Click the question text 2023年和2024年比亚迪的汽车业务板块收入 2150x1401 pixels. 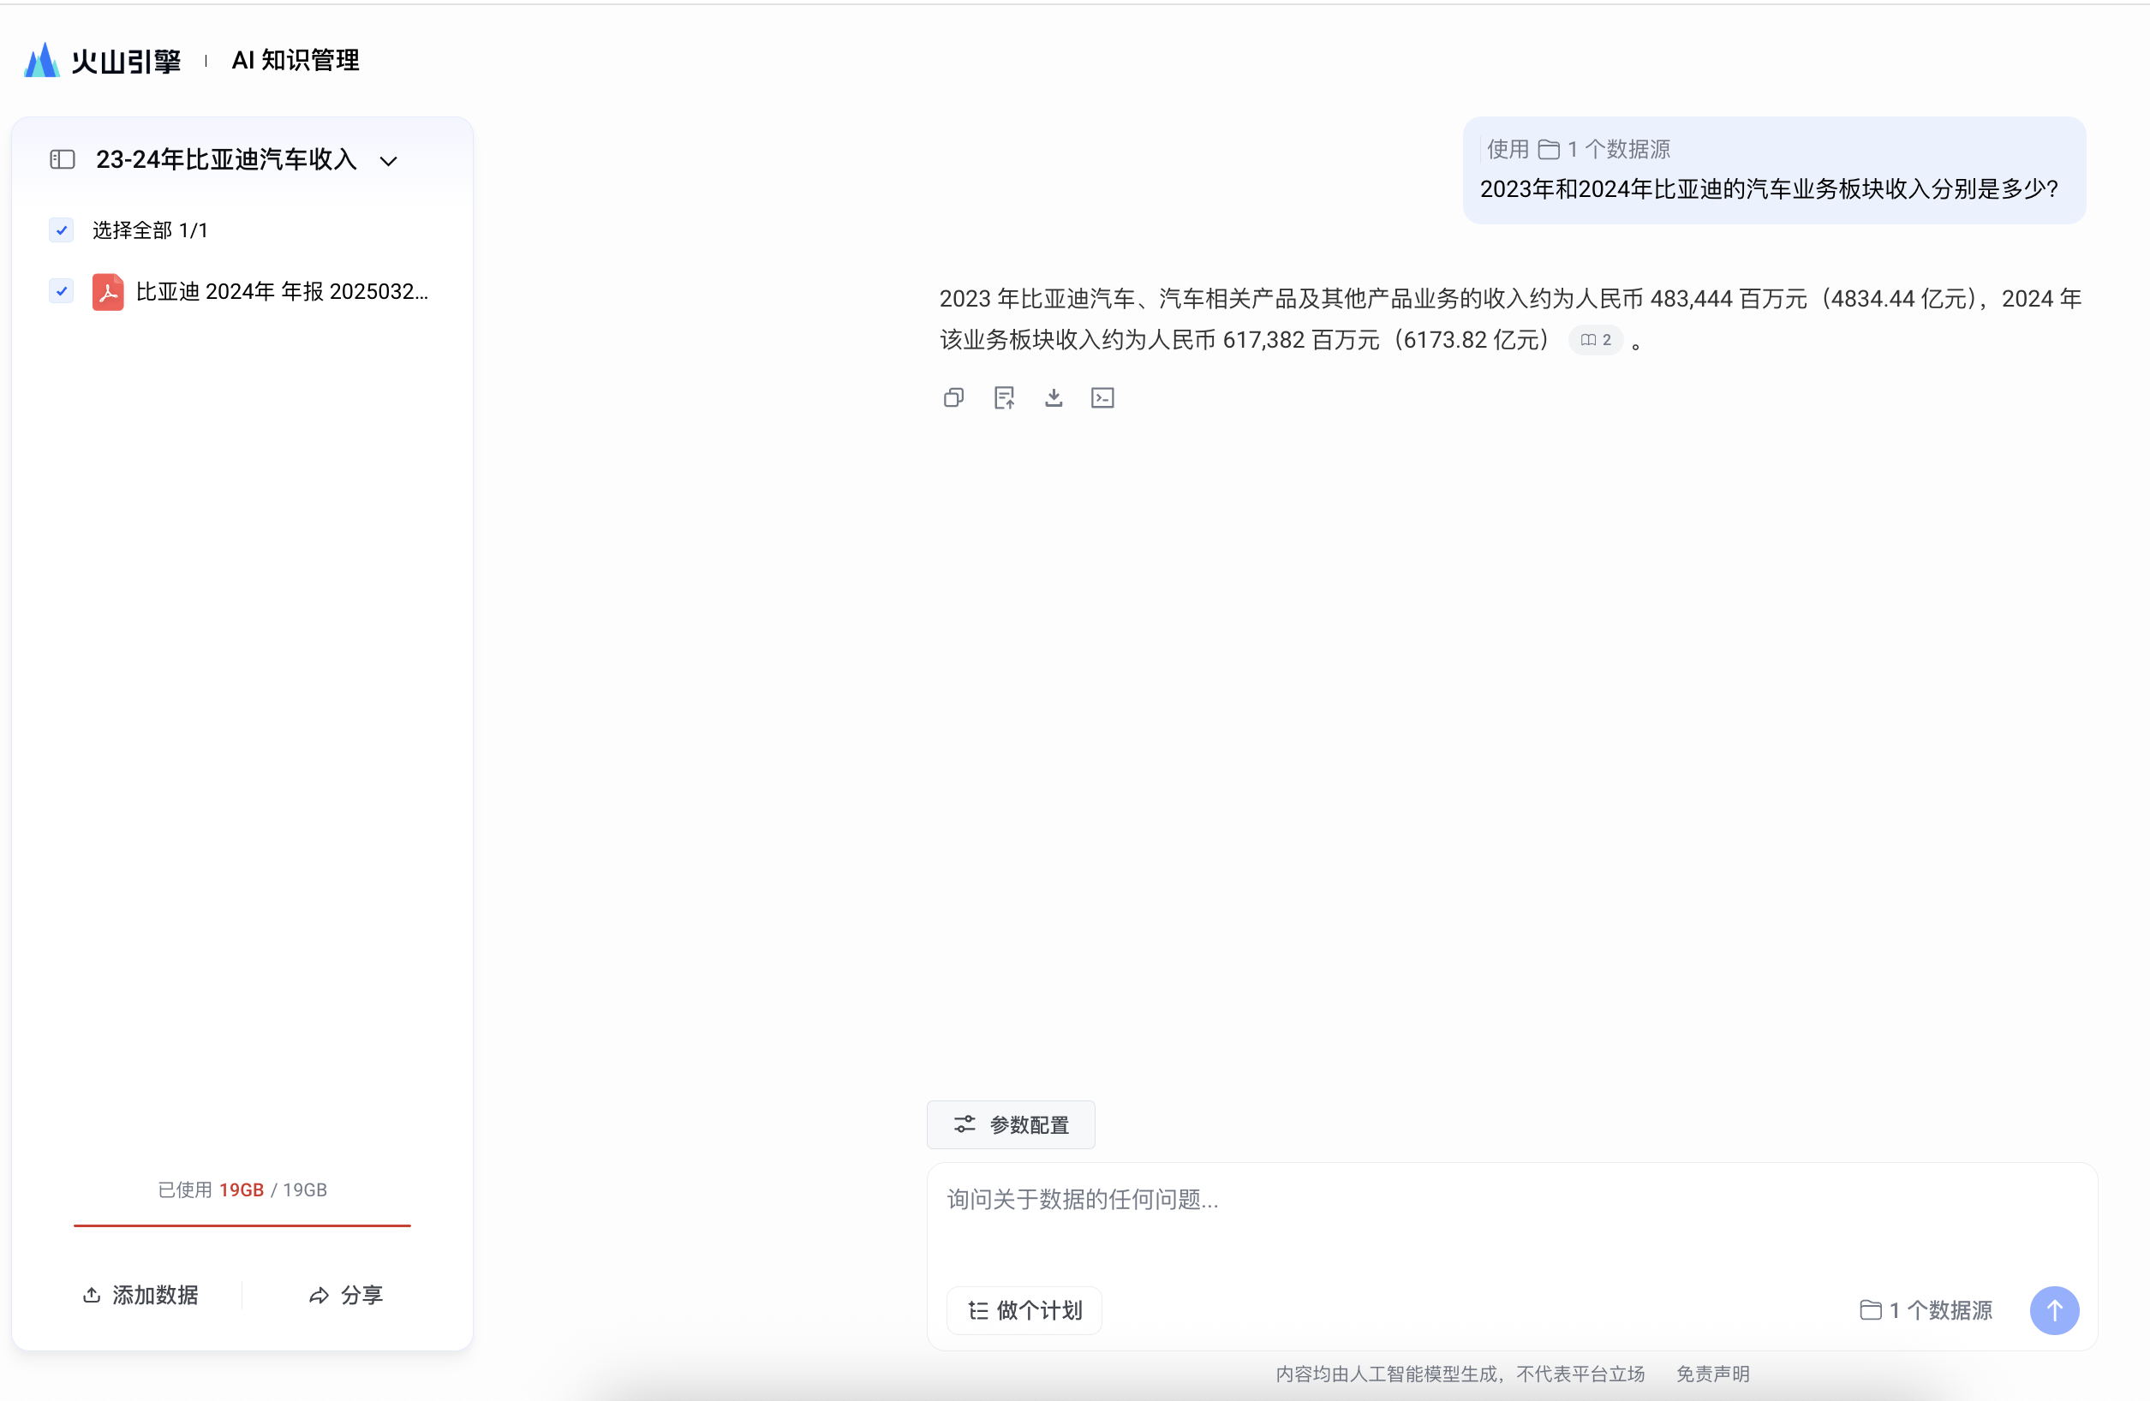[1768, 188]
